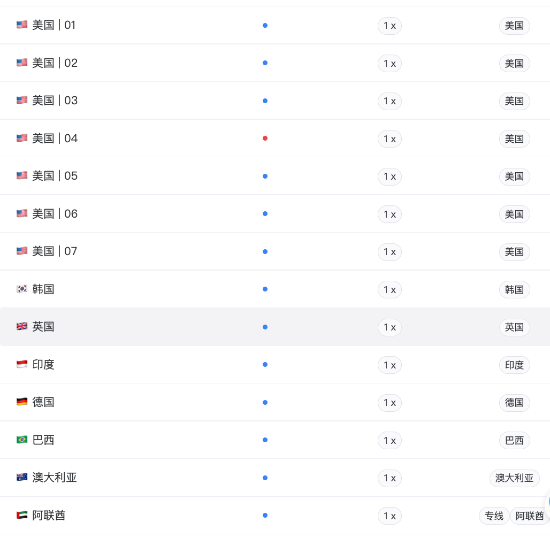Click the US flag icon beside 美国 | 01
Viewport: 550px width, 538px height.
pos(22,25)
